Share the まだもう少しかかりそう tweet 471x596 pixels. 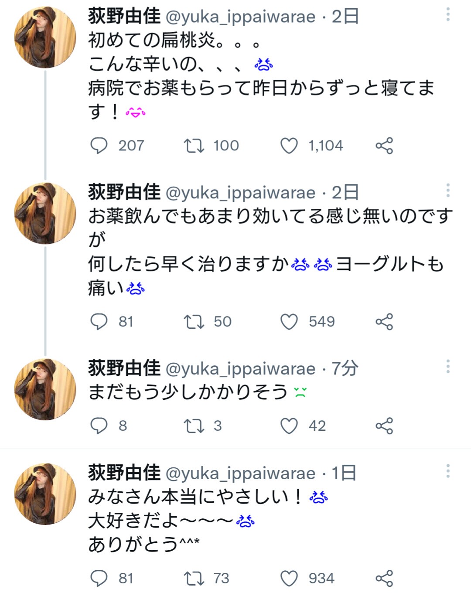click(384, 426)
